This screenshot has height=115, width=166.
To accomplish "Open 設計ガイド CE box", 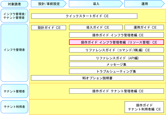I will pyautogui.click(x=49, y=27).
